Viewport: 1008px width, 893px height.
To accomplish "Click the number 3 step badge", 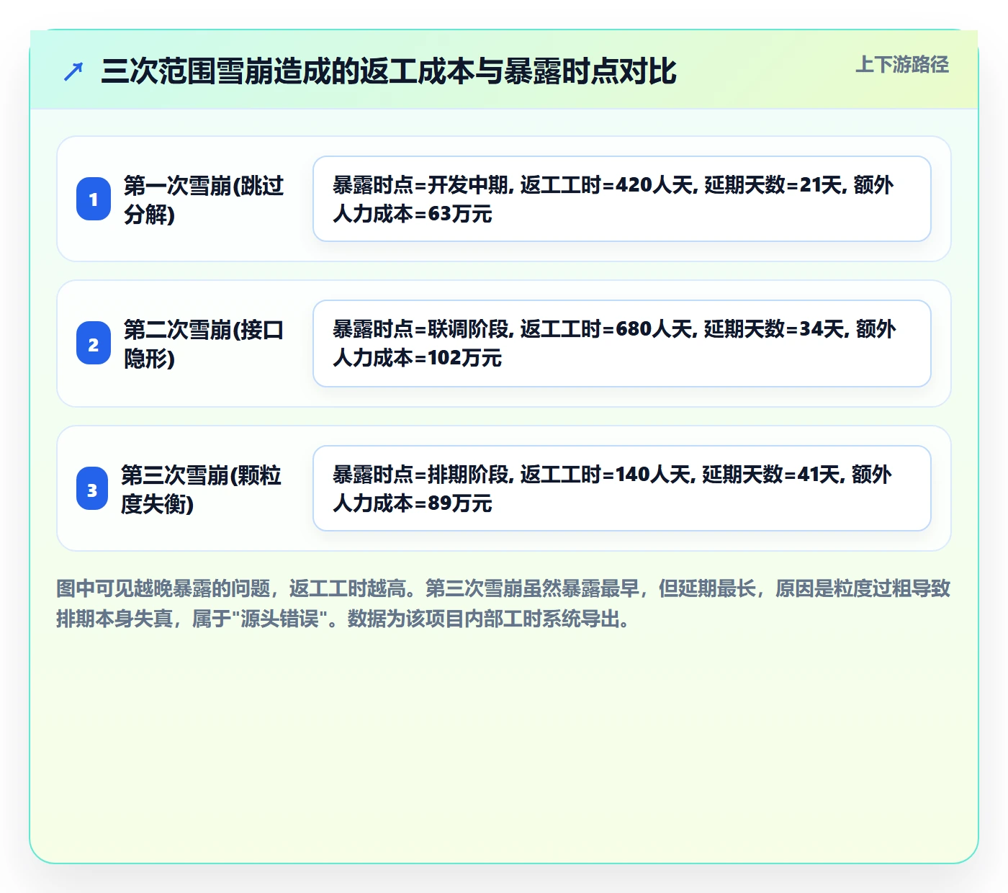I will click(92, 489).
